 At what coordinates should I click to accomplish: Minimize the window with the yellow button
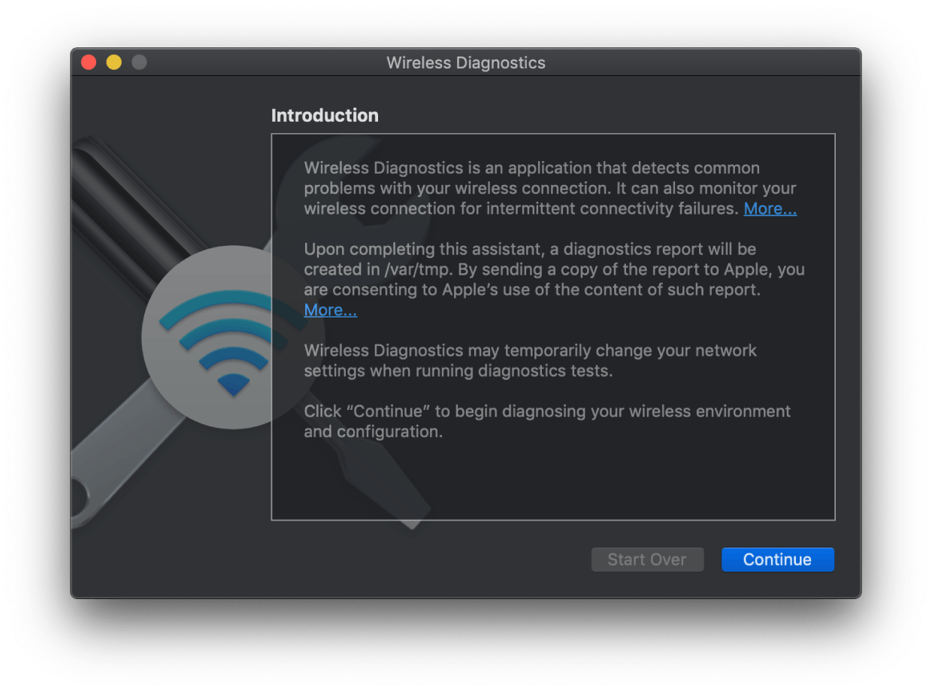[113, 62]
